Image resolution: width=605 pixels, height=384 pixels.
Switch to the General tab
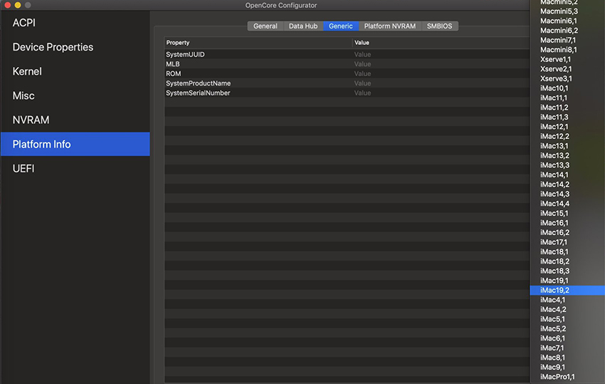265,26
